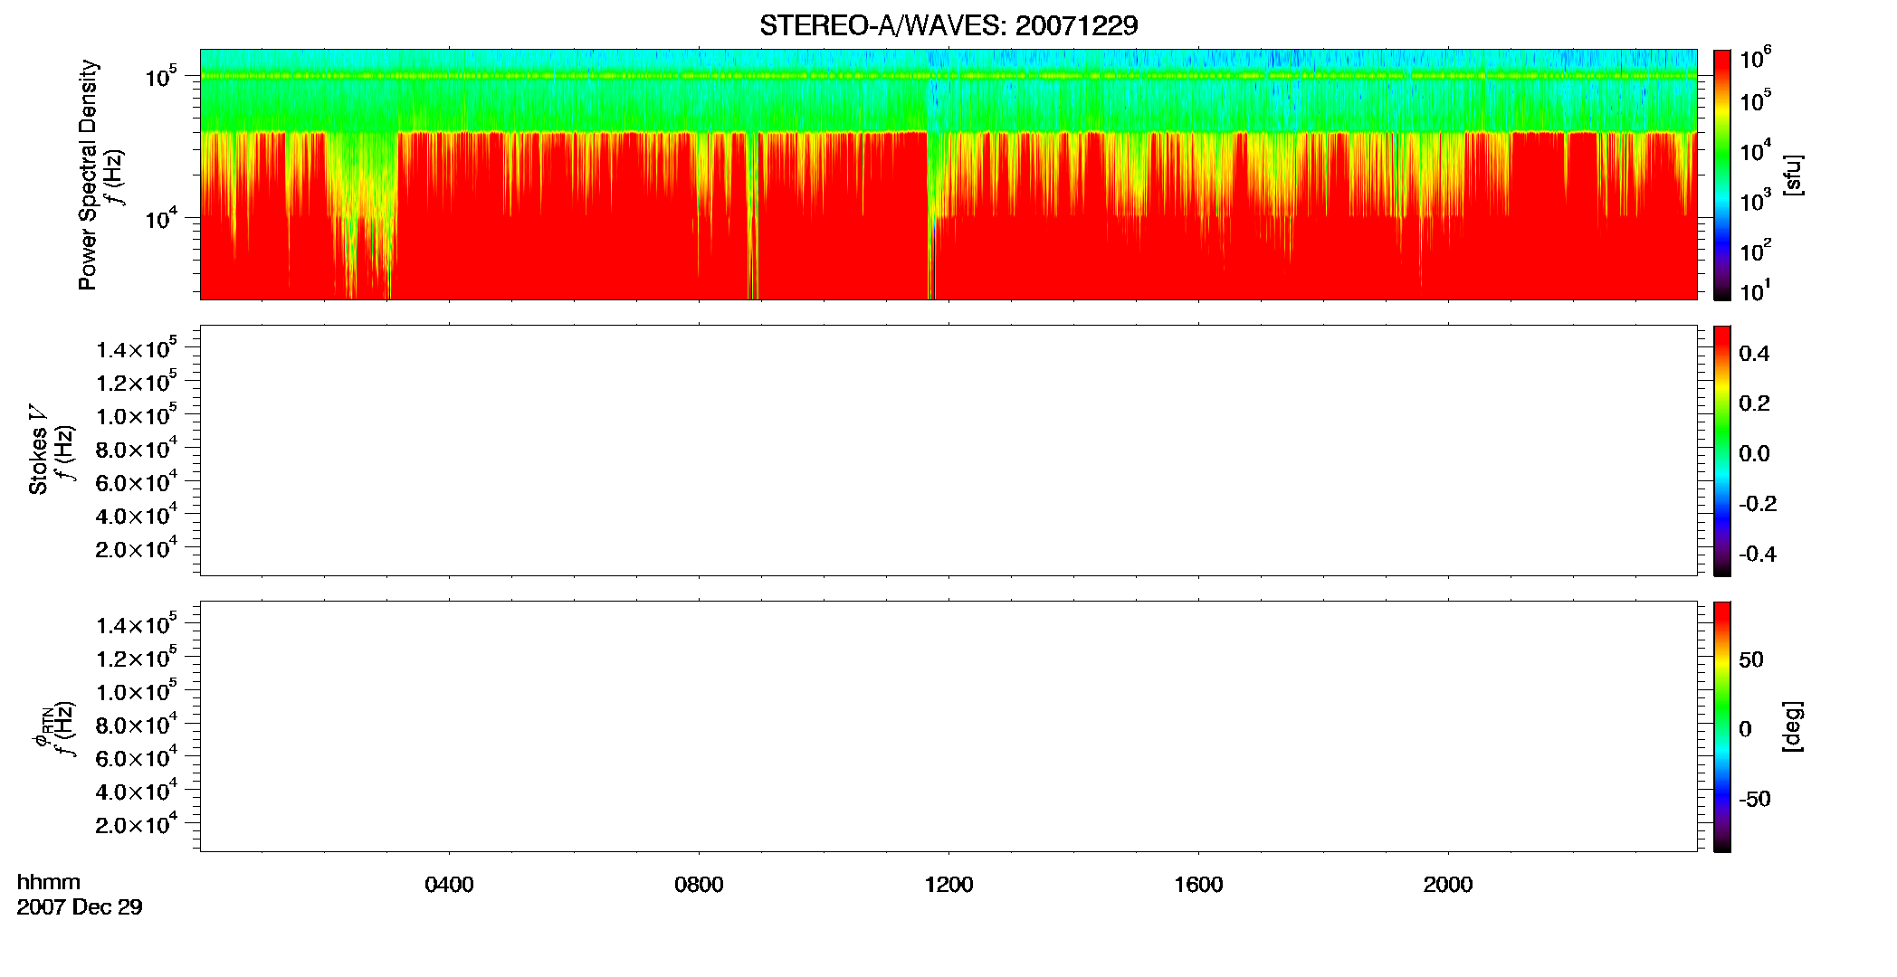Click the Stokes V axis label

click(x=38, y=449)
